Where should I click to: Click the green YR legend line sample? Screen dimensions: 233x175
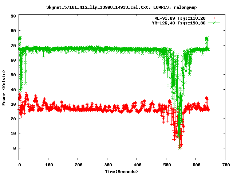click(x=214, y=23)
